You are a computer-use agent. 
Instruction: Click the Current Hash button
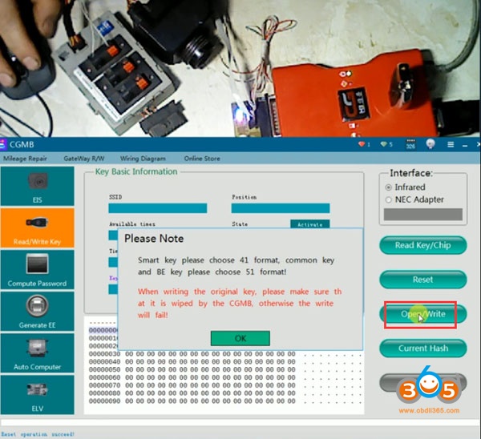pos(423,348)
